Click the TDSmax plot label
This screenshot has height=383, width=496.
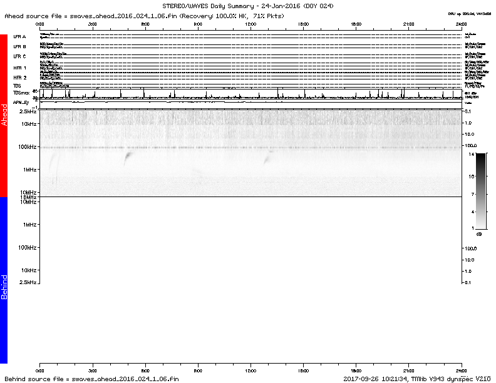pyautogui.click(x=21, y=92)
